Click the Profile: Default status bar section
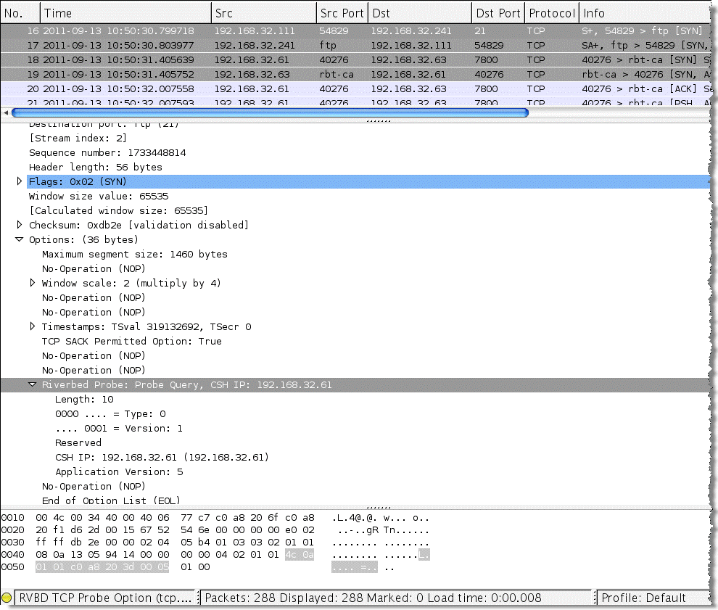Image resolution: width=718 pixels, height=610 pixels. click(653, 598)
